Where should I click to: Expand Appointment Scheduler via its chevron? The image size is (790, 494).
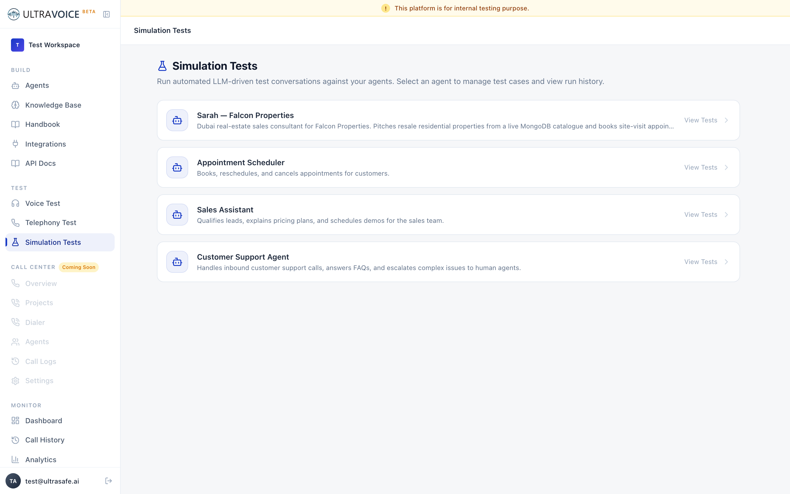(726, 167)
